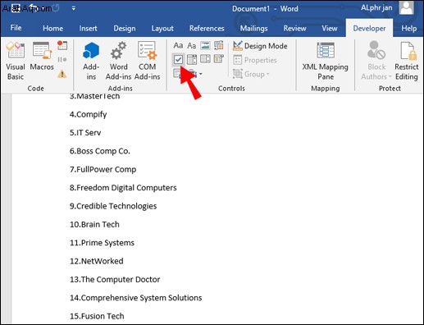This screenshot has height=325, width=424.
Task: Insert Drop-Down List Content Control
Action: [205, 59]
